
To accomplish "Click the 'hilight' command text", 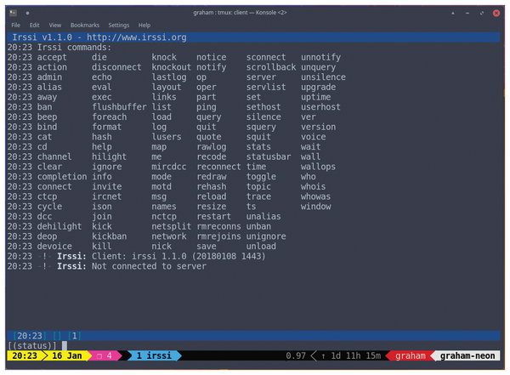I will point(109,156).
